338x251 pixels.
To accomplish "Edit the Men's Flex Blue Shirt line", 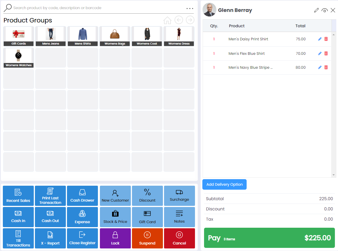I will pos(320,53).
